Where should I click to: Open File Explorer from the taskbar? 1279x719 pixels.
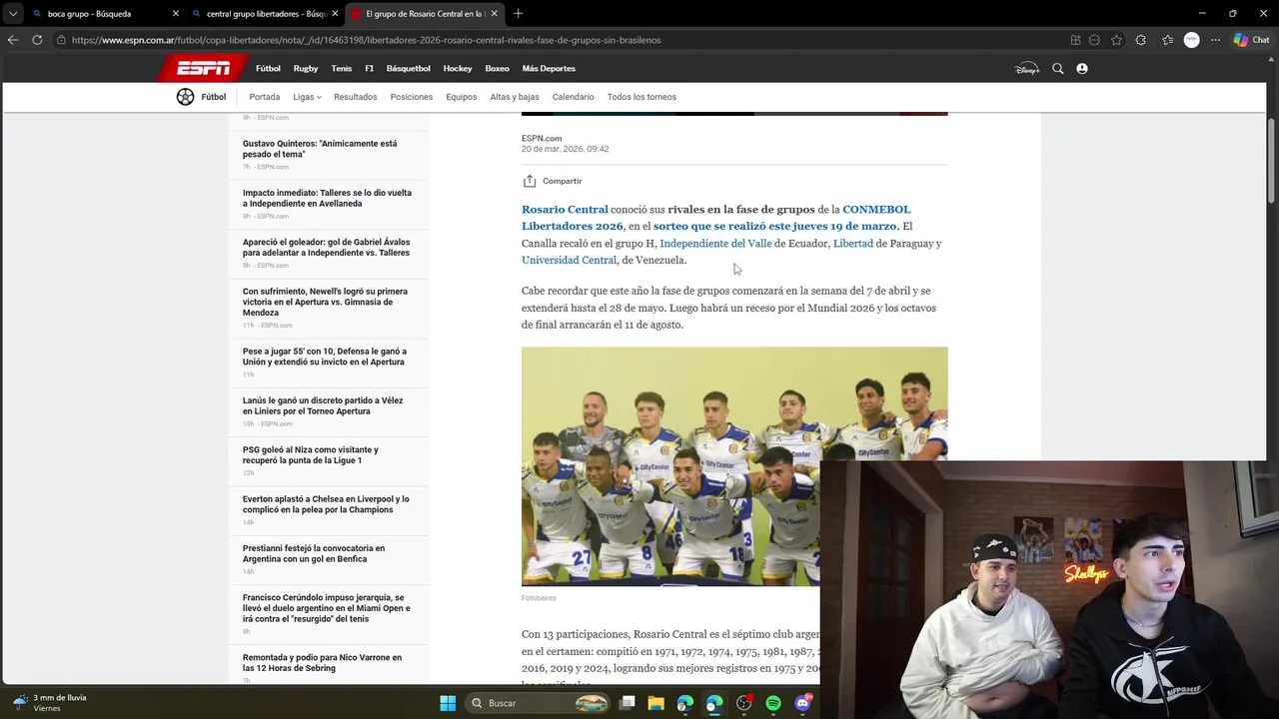click(656, 703)
